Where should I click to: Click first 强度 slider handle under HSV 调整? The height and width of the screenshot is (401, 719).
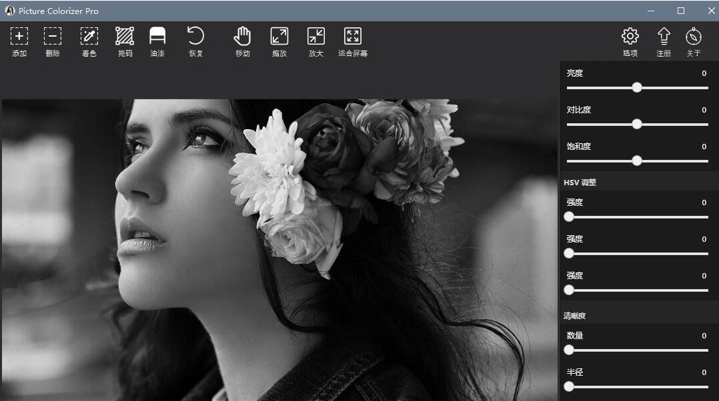[x=569, y=216]
